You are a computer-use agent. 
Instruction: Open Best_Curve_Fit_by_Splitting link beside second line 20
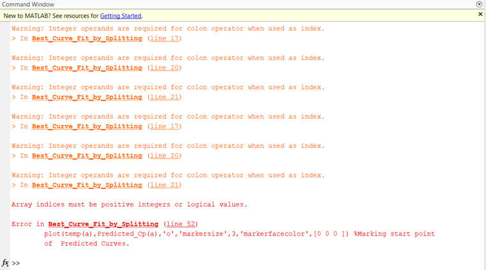coord(87,156)
